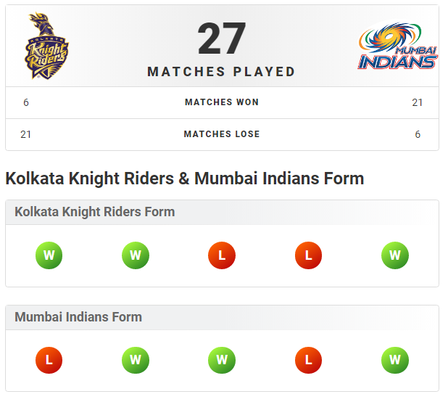Select the Matches Lose row label
Screen dimensions: 448x402
pos(222,134)
